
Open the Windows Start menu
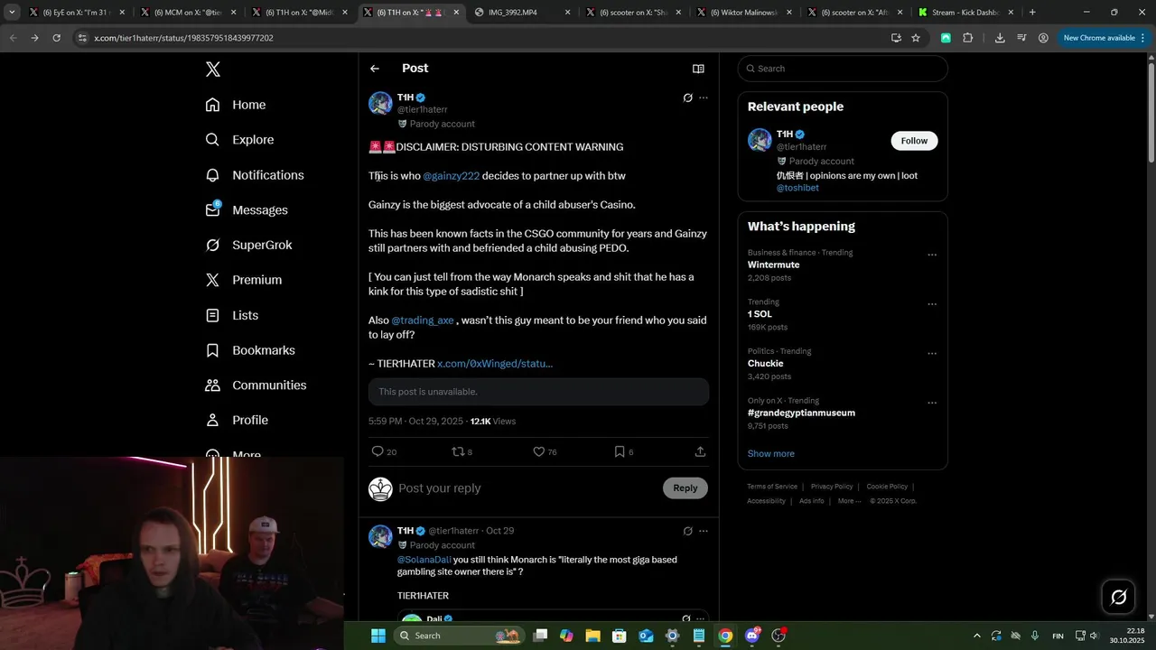tap(378, 636)
